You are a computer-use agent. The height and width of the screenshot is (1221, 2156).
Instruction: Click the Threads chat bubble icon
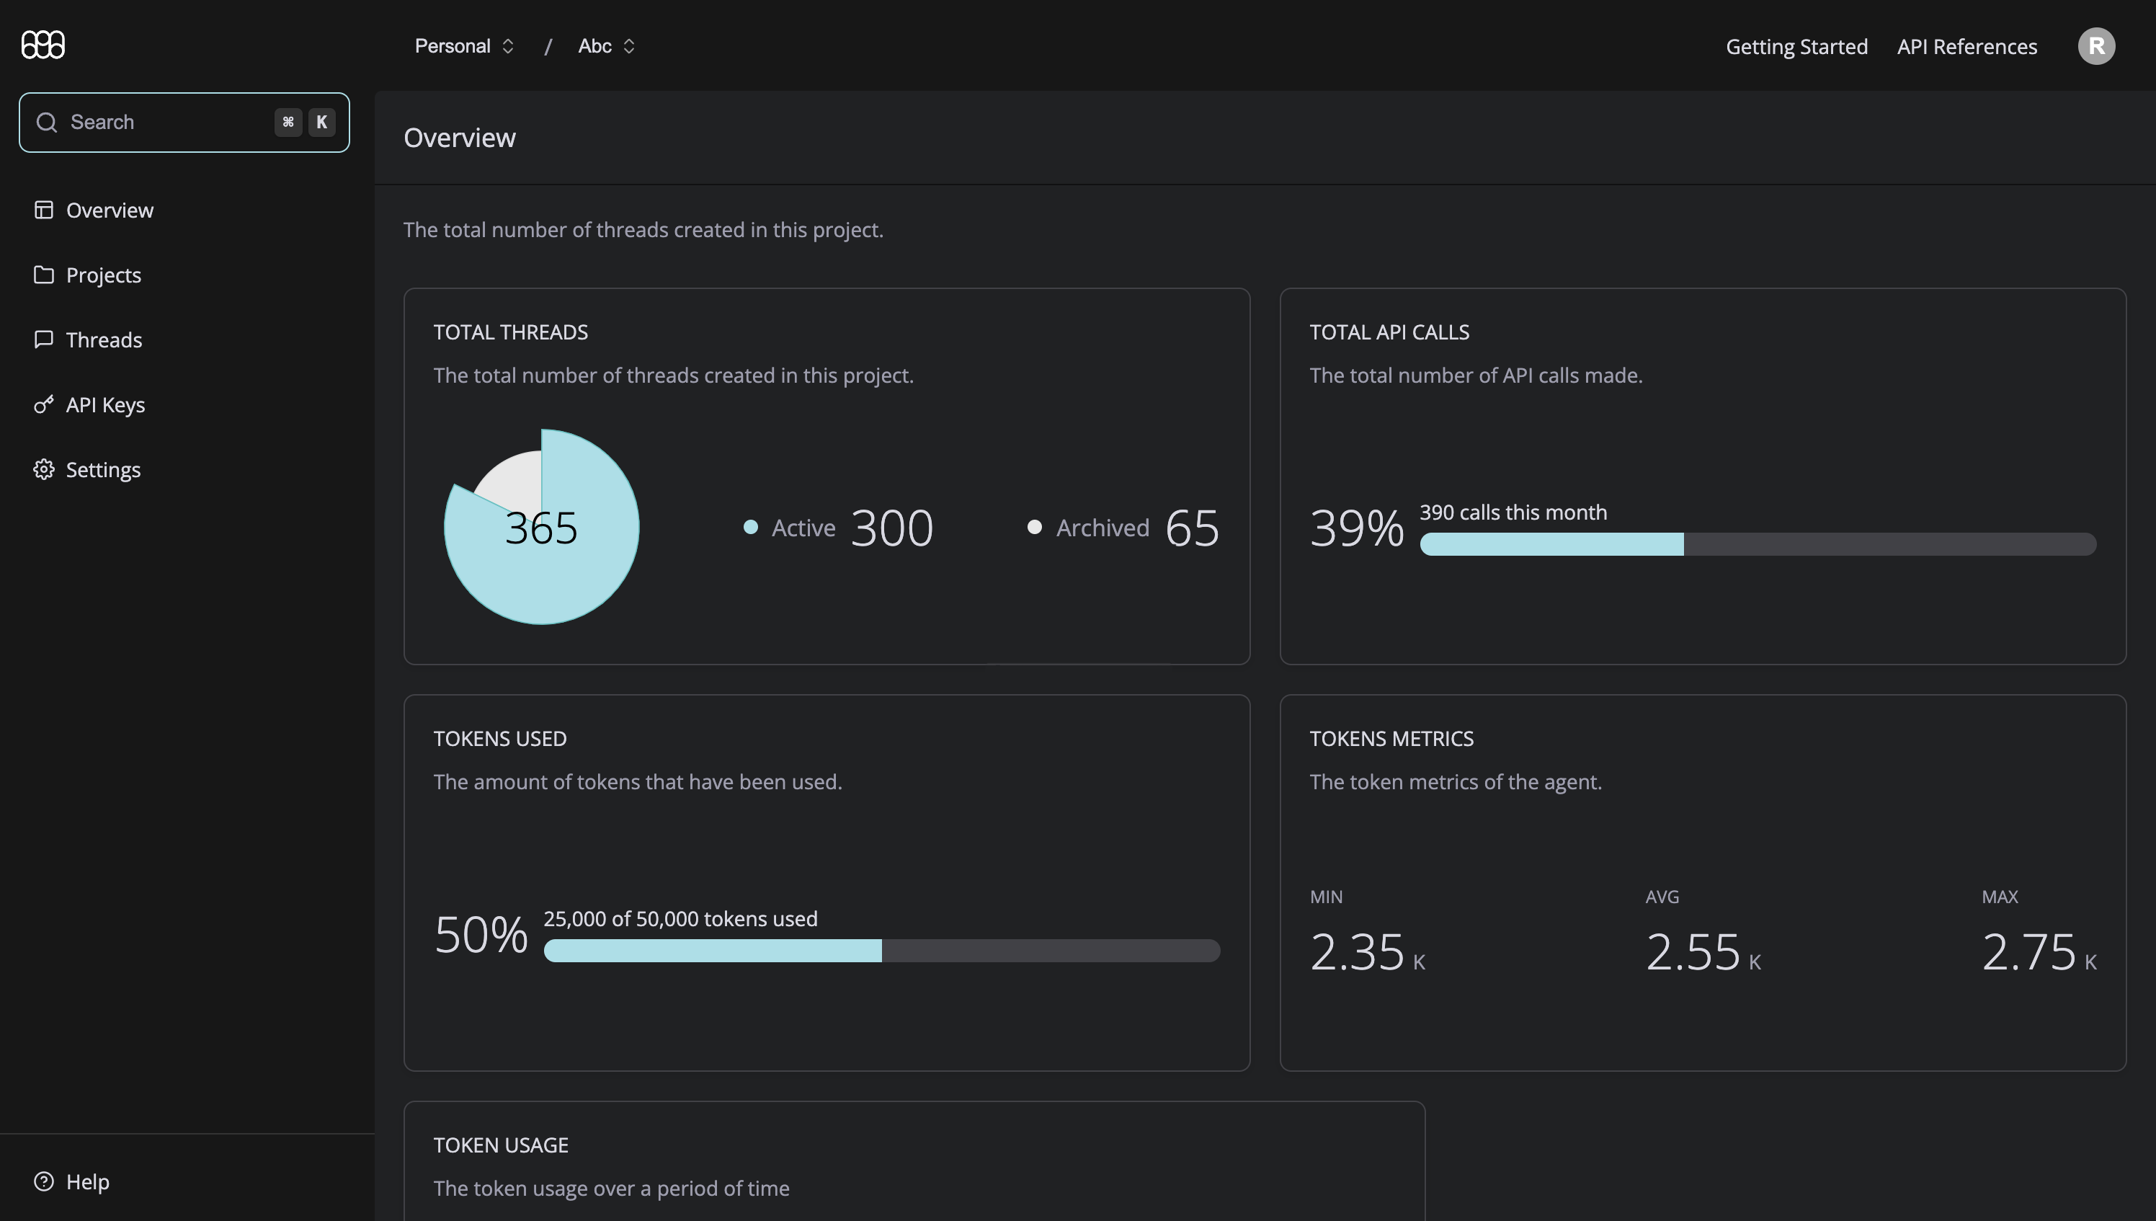click(x=43, y=339)
